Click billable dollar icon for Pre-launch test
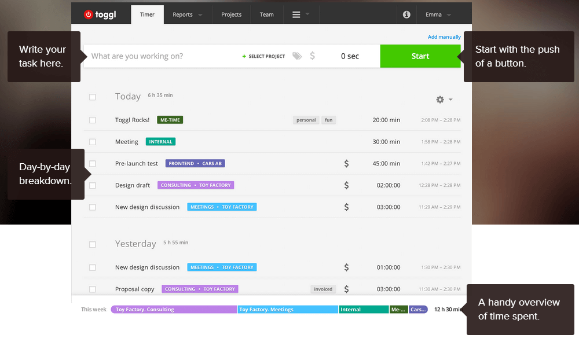Image resolution: width=579 pixels, height=338 pixels. 346,163
